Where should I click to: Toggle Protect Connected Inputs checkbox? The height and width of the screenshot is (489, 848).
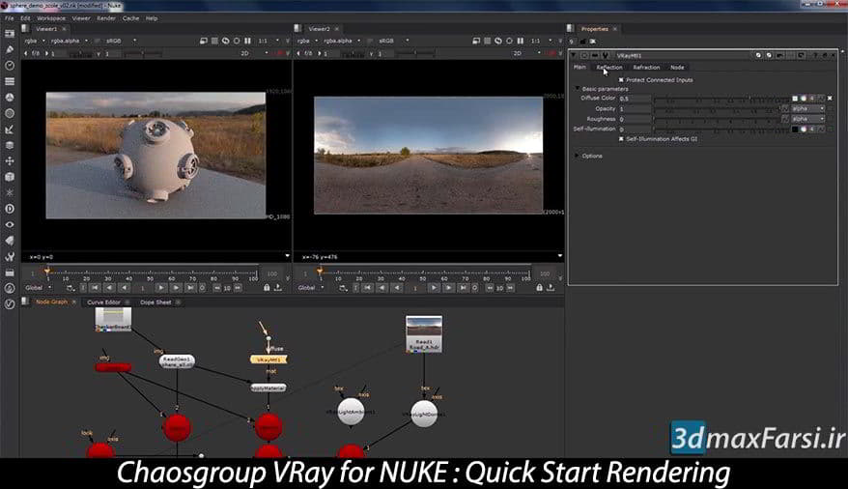coord(621,80)
